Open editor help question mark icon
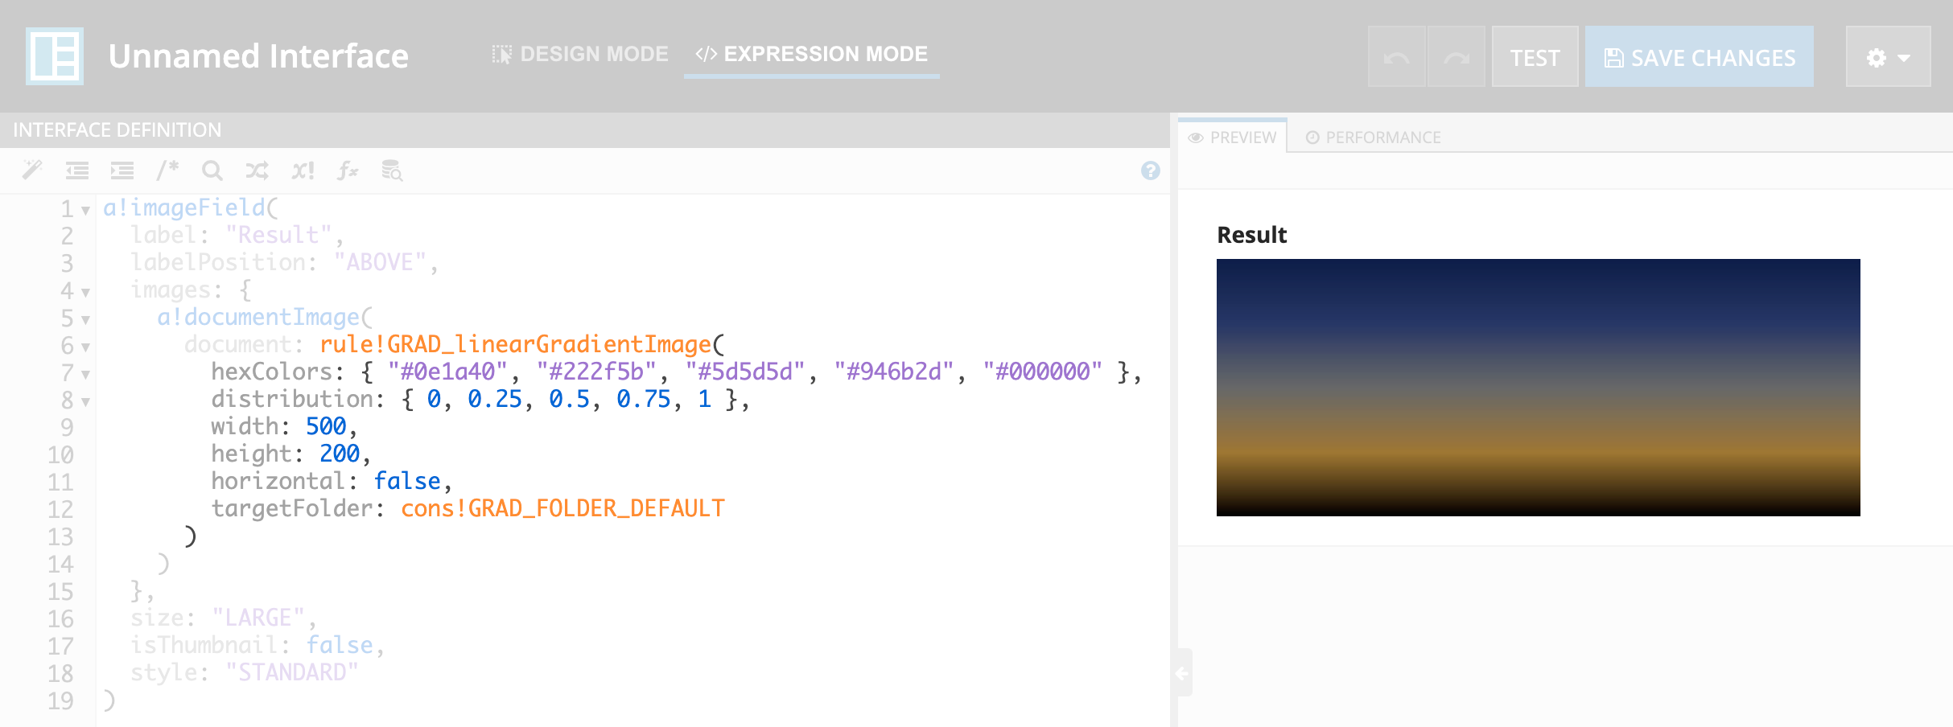 click(1151, 170)
